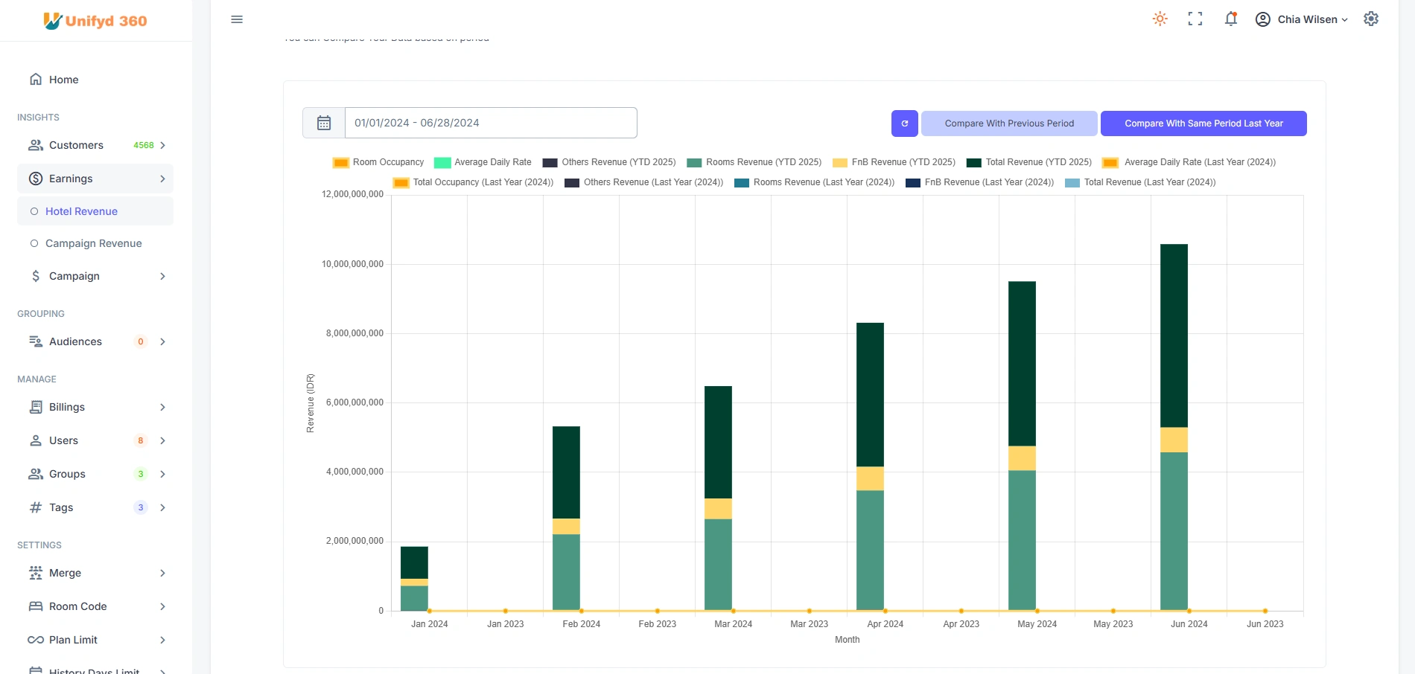Viewport: 1415px width, 674px height.
Task: Toggle Total Occupancy (Last Year) series
Action: point(474,182)
